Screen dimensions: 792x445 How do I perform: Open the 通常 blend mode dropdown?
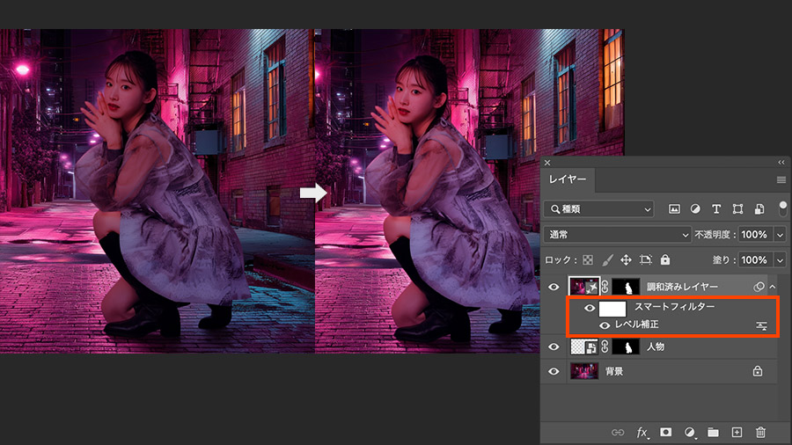[618, 235]
